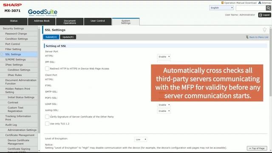Enable Verify Signature of Server Certificate checkbox
Viewport: 272px width, 153px height.
[47, 117]
